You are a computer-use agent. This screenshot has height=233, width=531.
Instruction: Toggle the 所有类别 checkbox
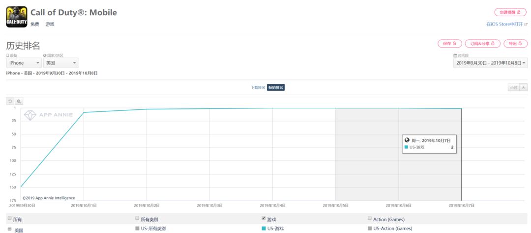[x=137, y=218]
